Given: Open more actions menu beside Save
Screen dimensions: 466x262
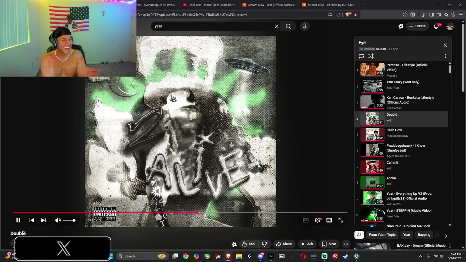Looking at the screenshot, I should point(346,244).
